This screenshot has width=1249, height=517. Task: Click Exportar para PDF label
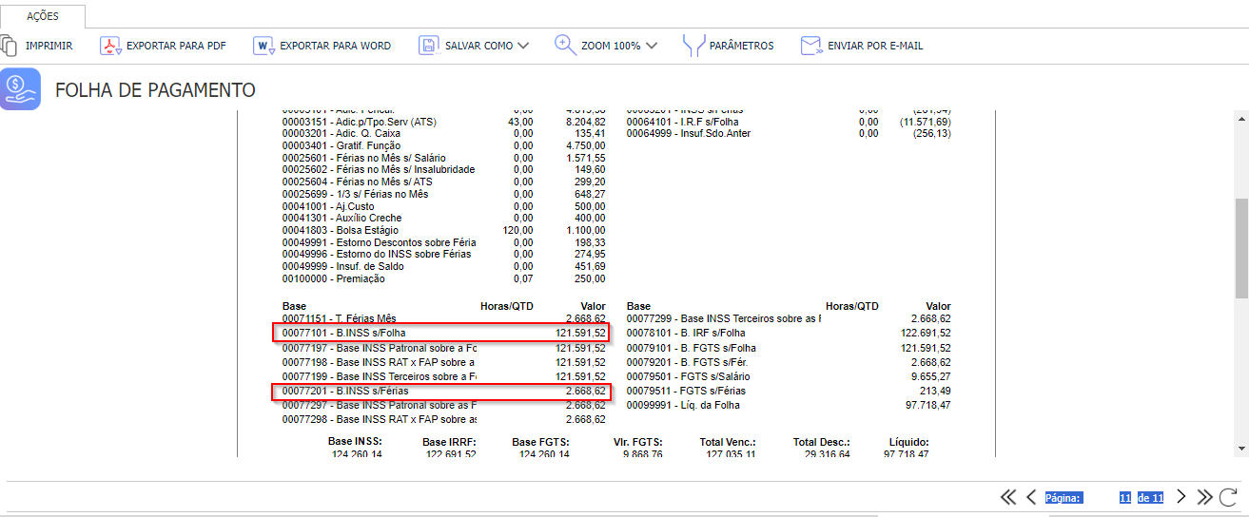tap(176, 46)
